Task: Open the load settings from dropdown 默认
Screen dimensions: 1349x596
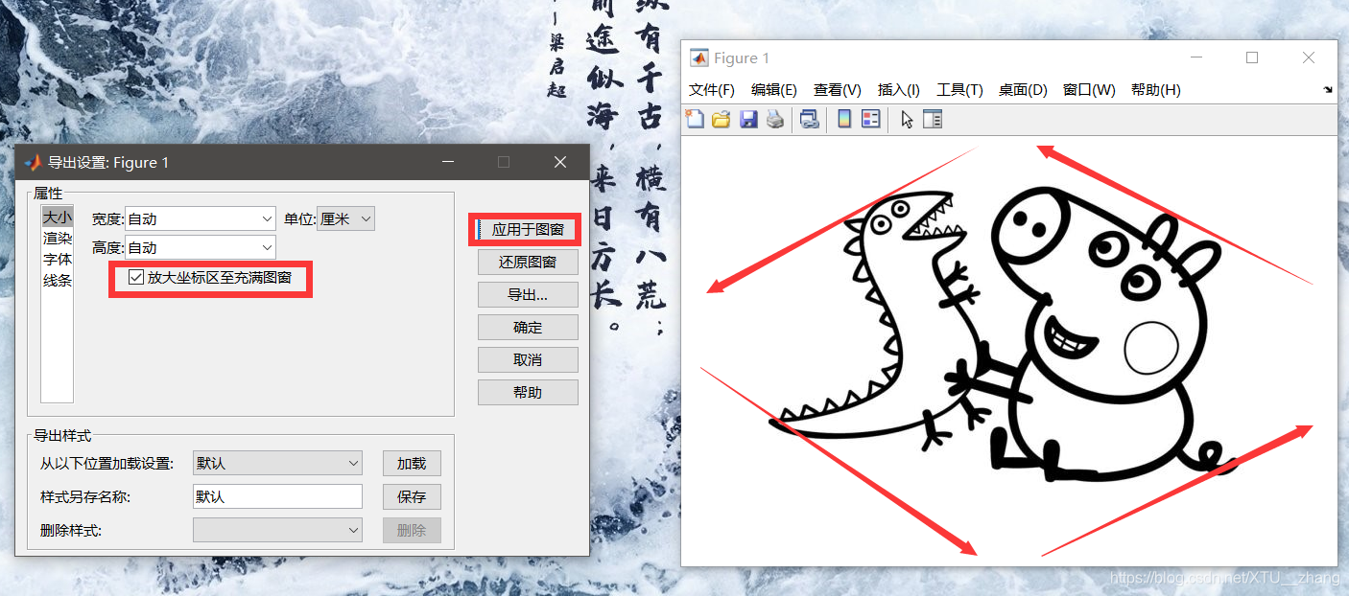Action: [x=277, y=463]
